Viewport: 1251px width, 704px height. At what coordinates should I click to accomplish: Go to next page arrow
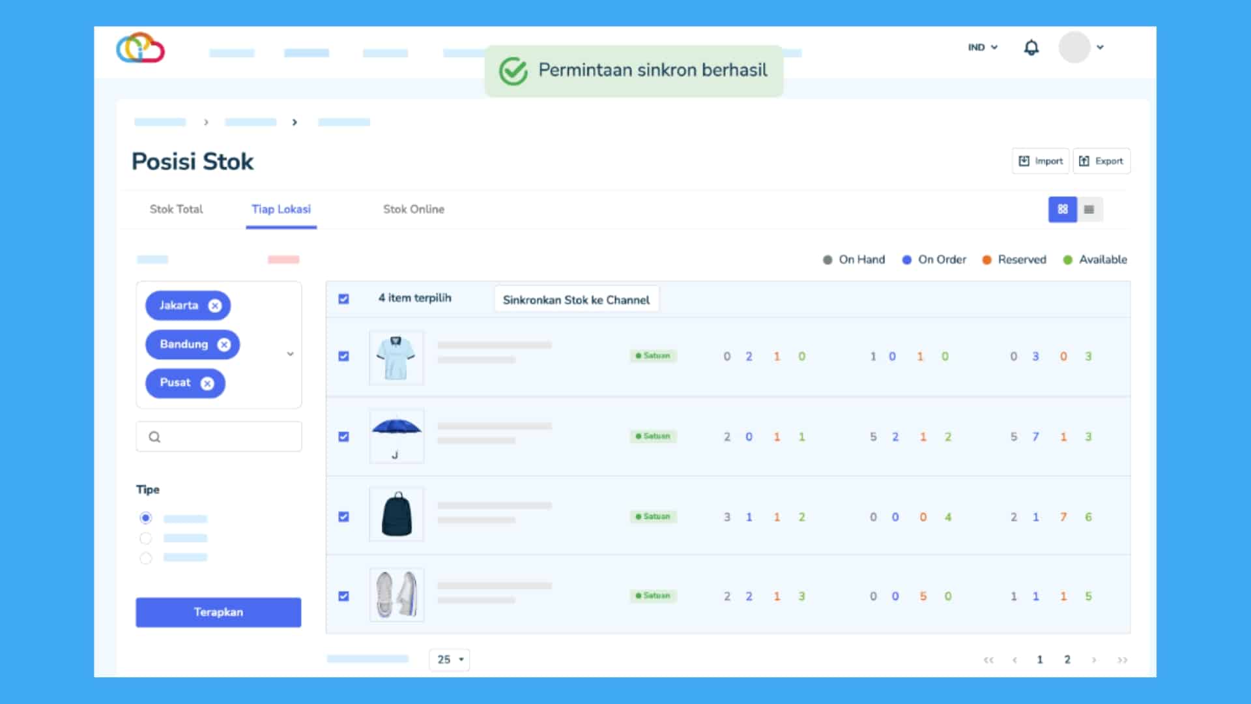tap(1094, 660)
